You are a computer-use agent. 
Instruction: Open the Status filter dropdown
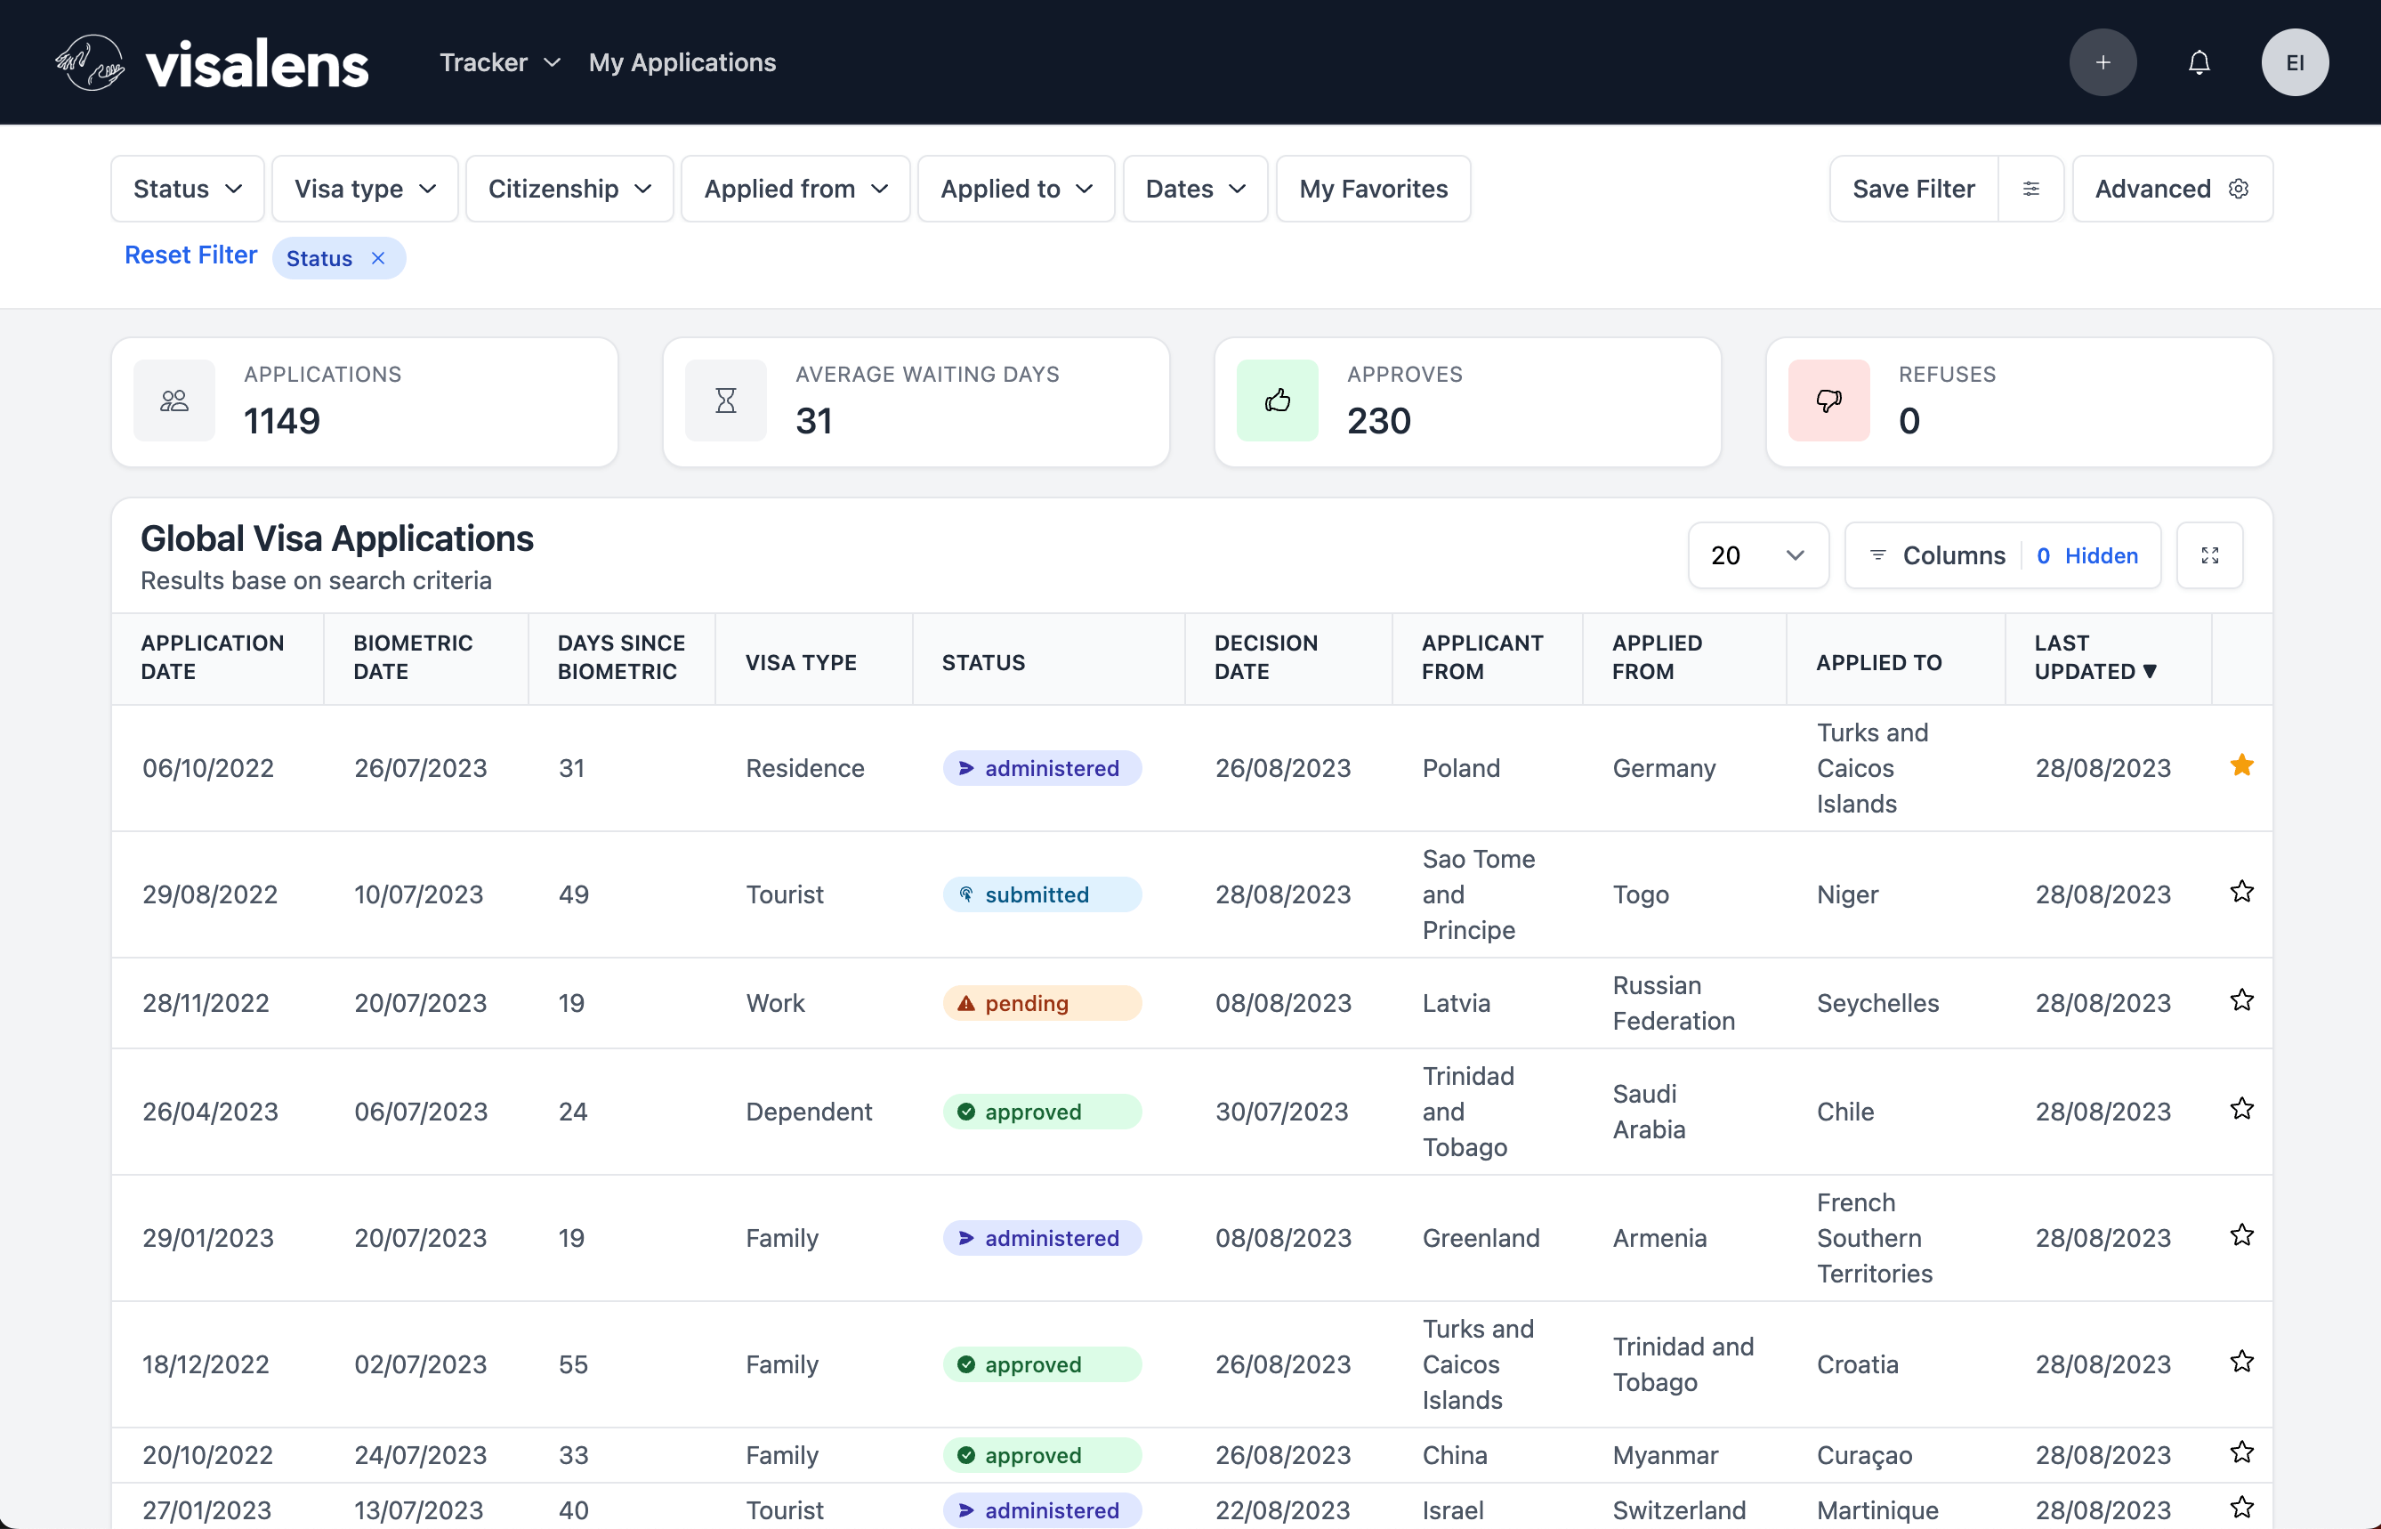tap(188, 189)
